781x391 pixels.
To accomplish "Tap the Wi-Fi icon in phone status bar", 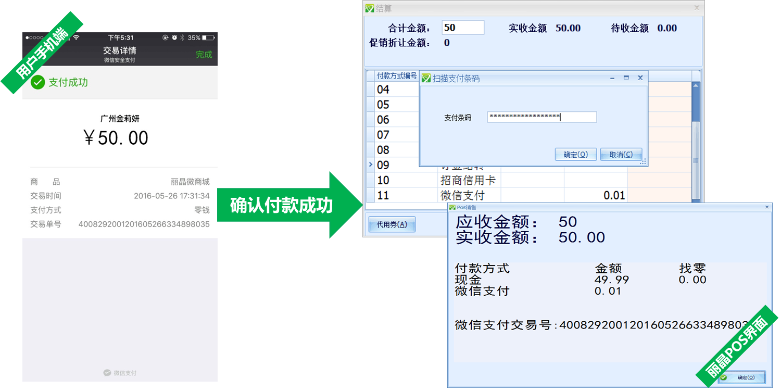I will coord(76,37).
